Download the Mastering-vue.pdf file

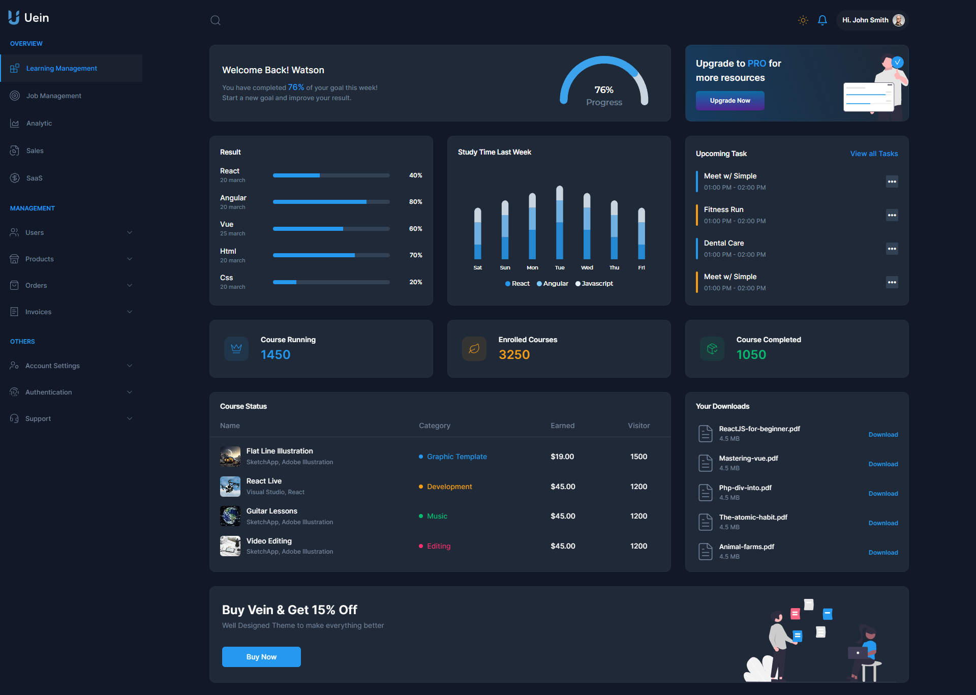[883, 464]
